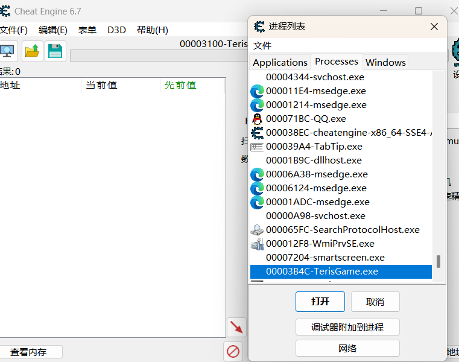Image resolution: width=459 pixels, height=362 pixels.
Task: Open the 编辑(E) menu
Action: pyautogui.click(x=53, y=30)
